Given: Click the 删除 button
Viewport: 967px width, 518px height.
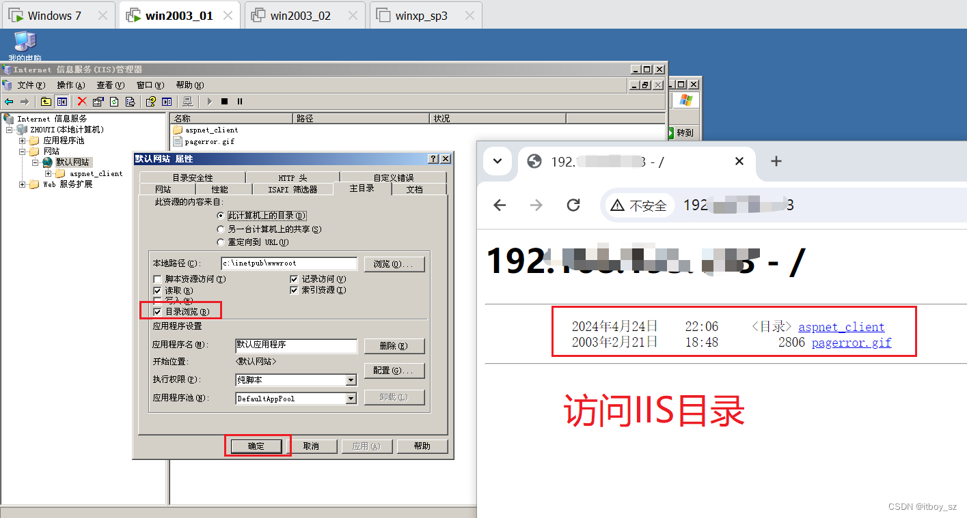Looking at the screenshot, I should tap(394, 346).
